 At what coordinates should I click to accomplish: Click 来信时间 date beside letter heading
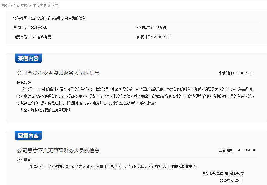tap(236, 73)
